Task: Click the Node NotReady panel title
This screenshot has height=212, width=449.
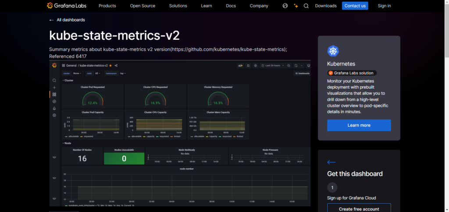Action: coord(187,150)
